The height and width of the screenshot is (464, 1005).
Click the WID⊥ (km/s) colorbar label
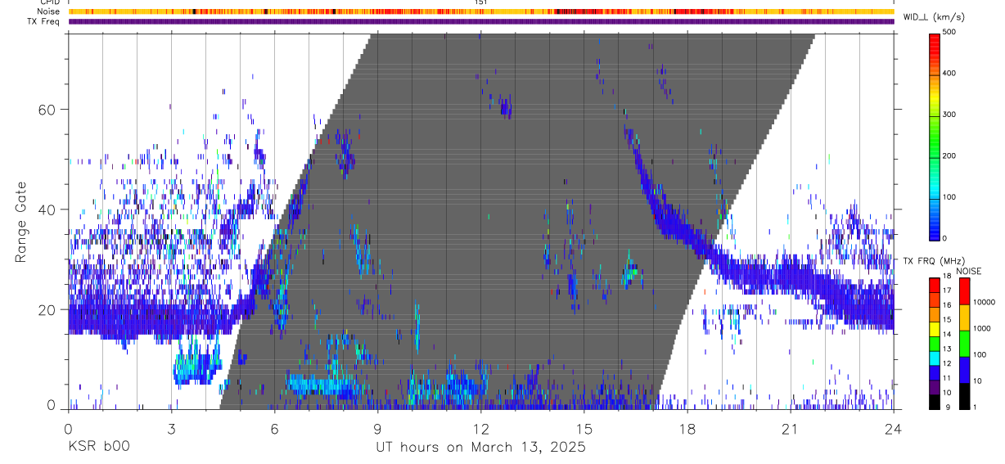(932, 17)
